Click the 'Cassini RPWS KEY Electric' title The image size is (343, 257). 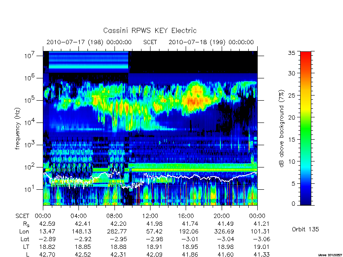pos(150,30)
